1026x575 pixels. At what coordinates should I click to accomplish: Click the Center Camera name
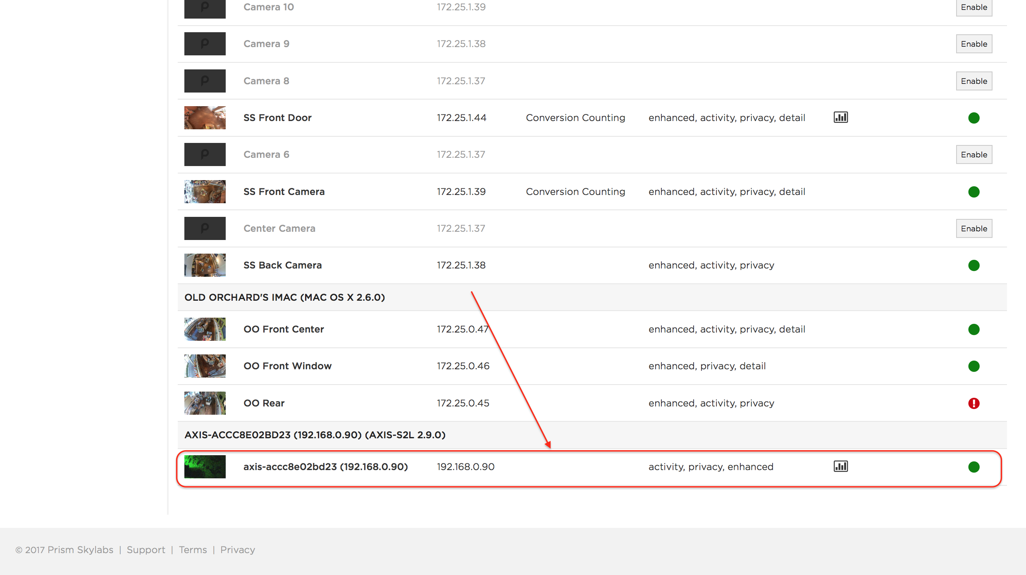(279, 228)
